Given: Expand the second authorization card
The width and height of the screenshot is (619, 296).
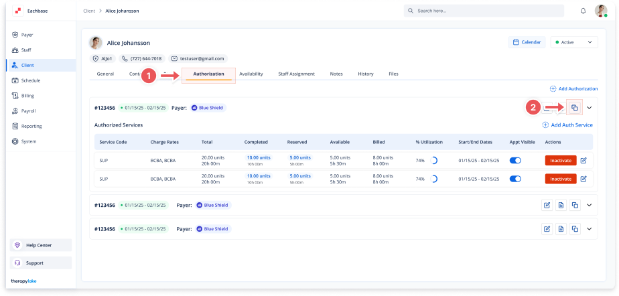Looking at the screenshot, I should 590,206.
